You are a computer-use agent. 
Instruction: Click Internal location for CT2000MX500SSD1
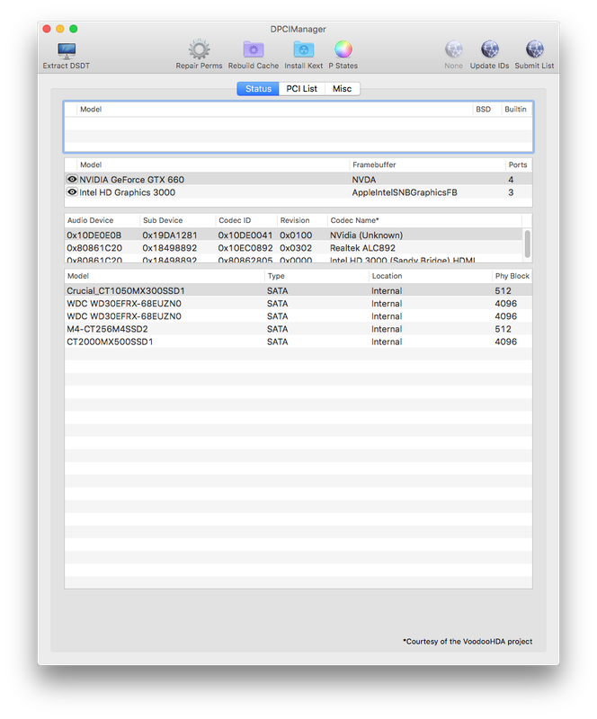[x=387, y=342]
